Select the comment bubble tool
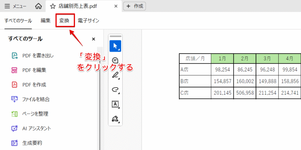This screenshot has height=150, width=301. click(x=115, y=61)
